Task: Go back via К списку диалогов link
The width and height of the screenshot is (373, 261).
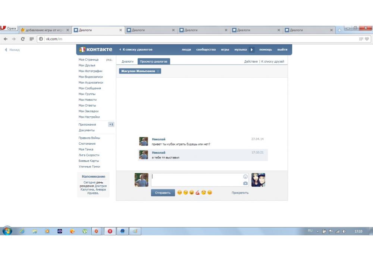Action: click(136, 50)
